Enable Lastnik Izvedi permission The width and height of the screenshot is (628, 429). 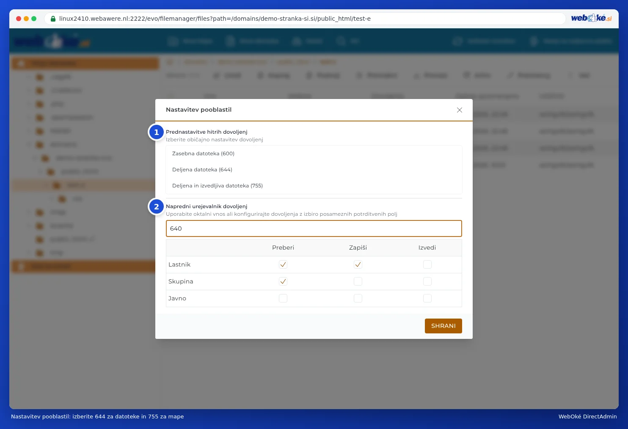(x=427, y=264)
